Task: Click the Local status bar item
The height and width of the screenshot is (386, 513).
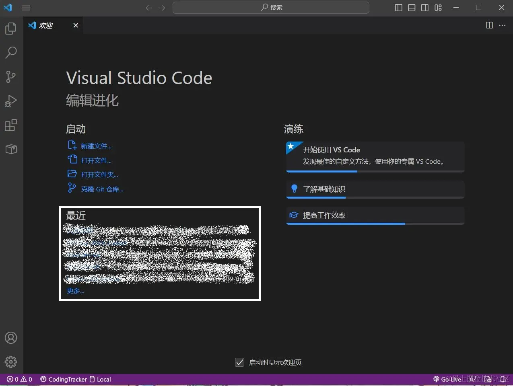Action: pos(100,379)
